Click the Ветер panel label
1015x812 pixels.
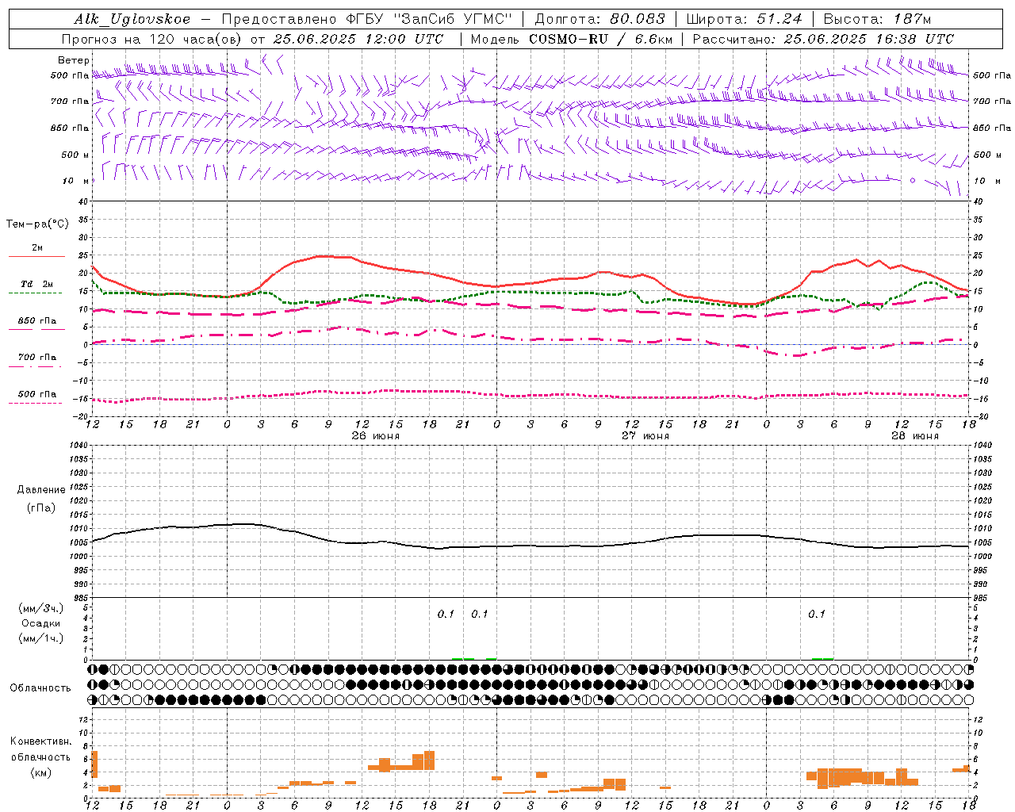click(x=74, y=60)
